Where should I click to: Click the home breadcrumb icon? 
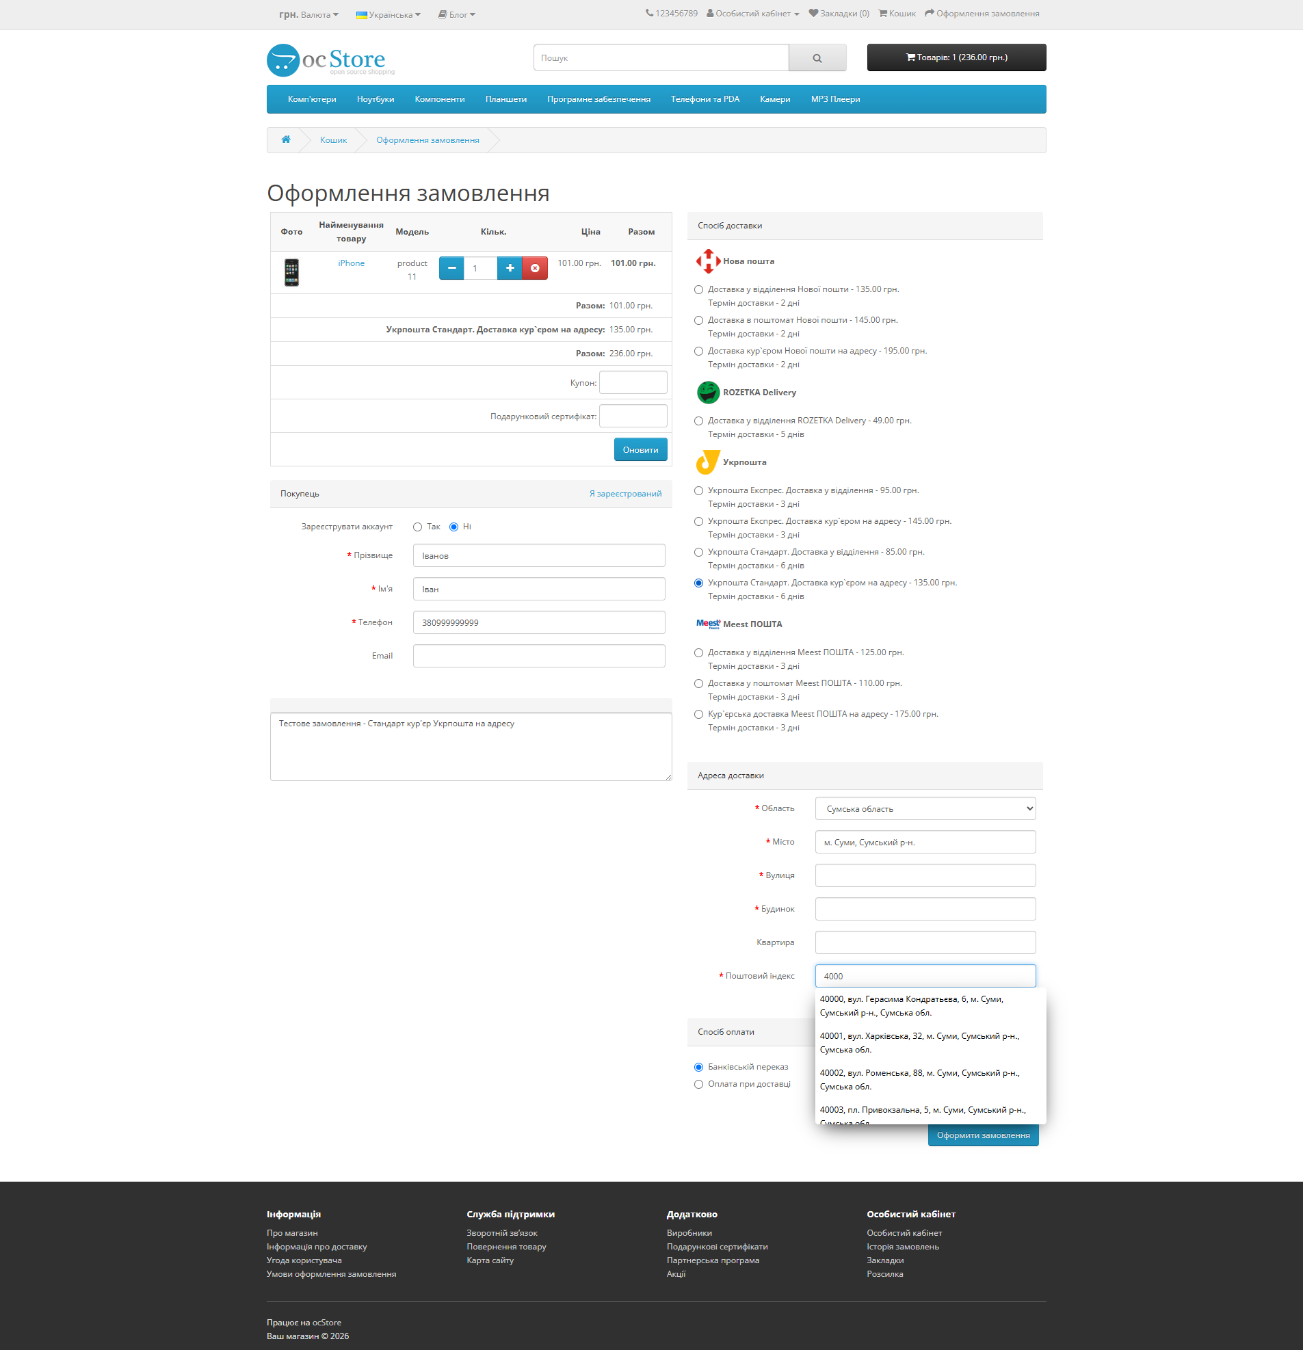point(285,140)
